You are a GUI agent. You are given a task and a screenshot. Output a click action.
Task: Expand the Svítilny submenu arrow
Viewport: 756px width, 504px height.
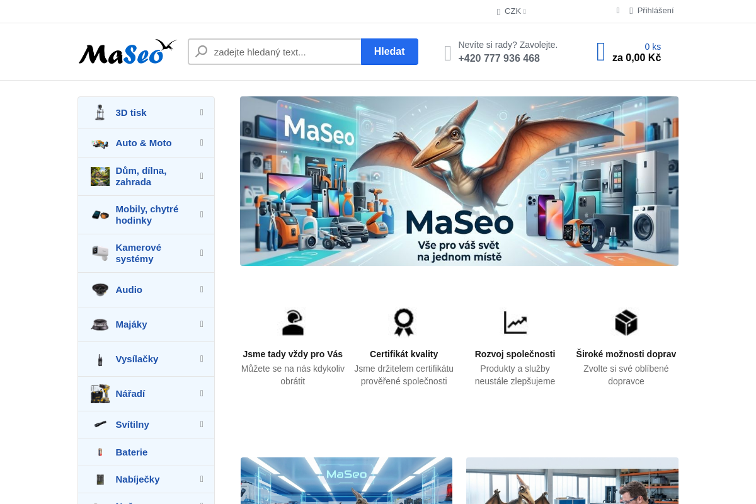pyautogui.click(x=202, y=424)
